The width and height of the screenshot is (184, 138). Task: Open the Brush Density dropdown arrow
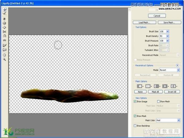[167, 36]
